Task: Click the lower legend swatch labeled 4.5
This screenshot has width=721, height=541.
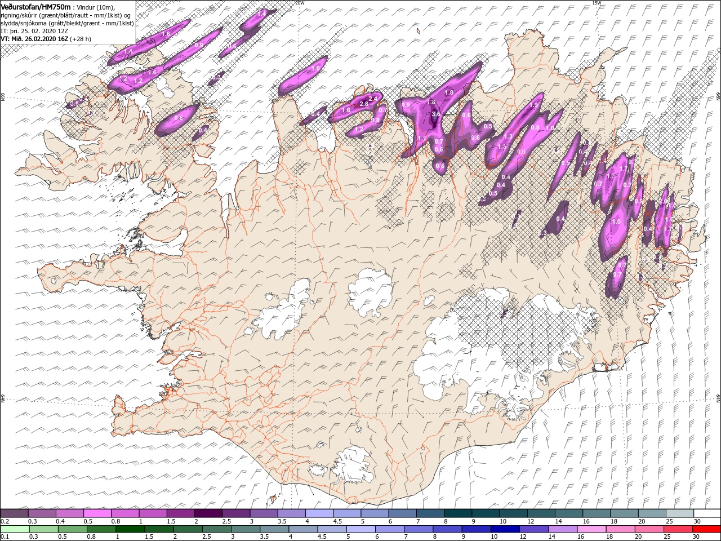Action: [332, 529]
